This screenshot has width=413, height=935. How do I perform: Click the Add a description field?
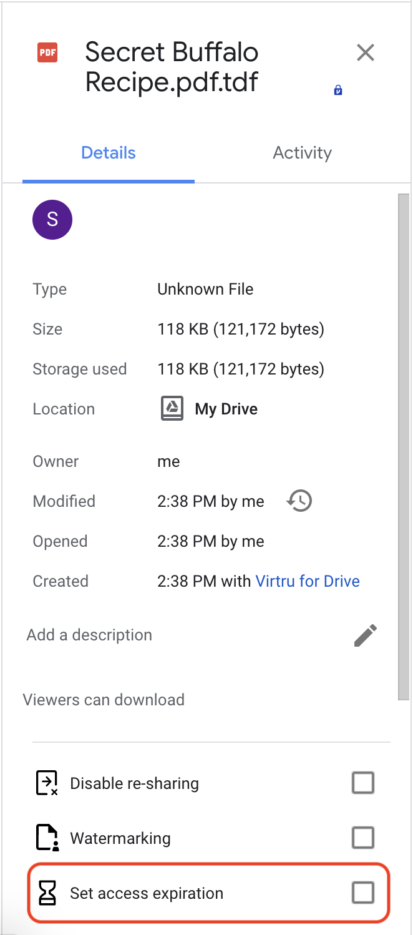tap(89, 635)
